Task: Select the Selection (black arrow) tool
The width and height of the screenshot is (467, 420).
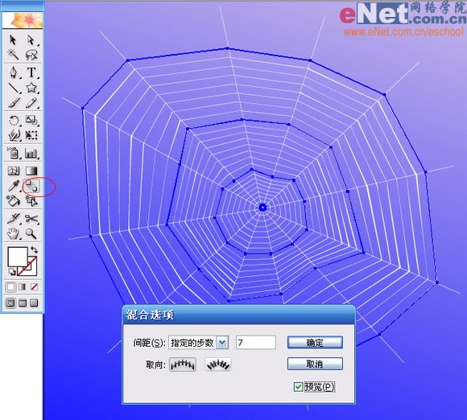Action: 13,40
